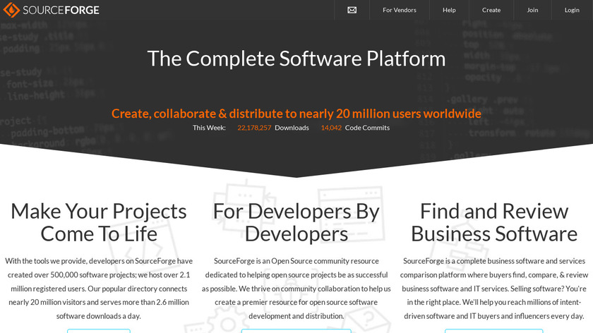Viewport: 593px width, 333px height.
Task: Click the Login link
Action: (572, 10)
